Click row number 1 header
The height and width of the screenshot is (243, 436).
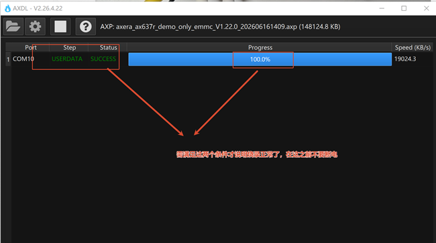point(8,59)
